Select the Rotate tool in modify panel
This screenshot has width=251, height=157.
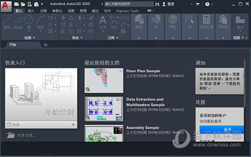(x=71, y=18)
